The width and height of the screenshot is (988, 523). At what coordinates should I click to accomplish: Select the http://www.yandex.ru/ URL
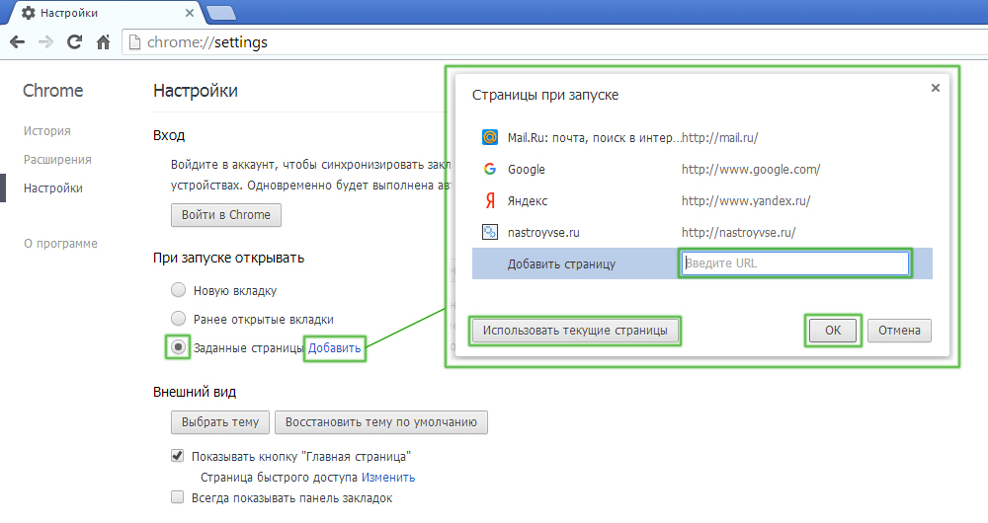pos(745,200)
